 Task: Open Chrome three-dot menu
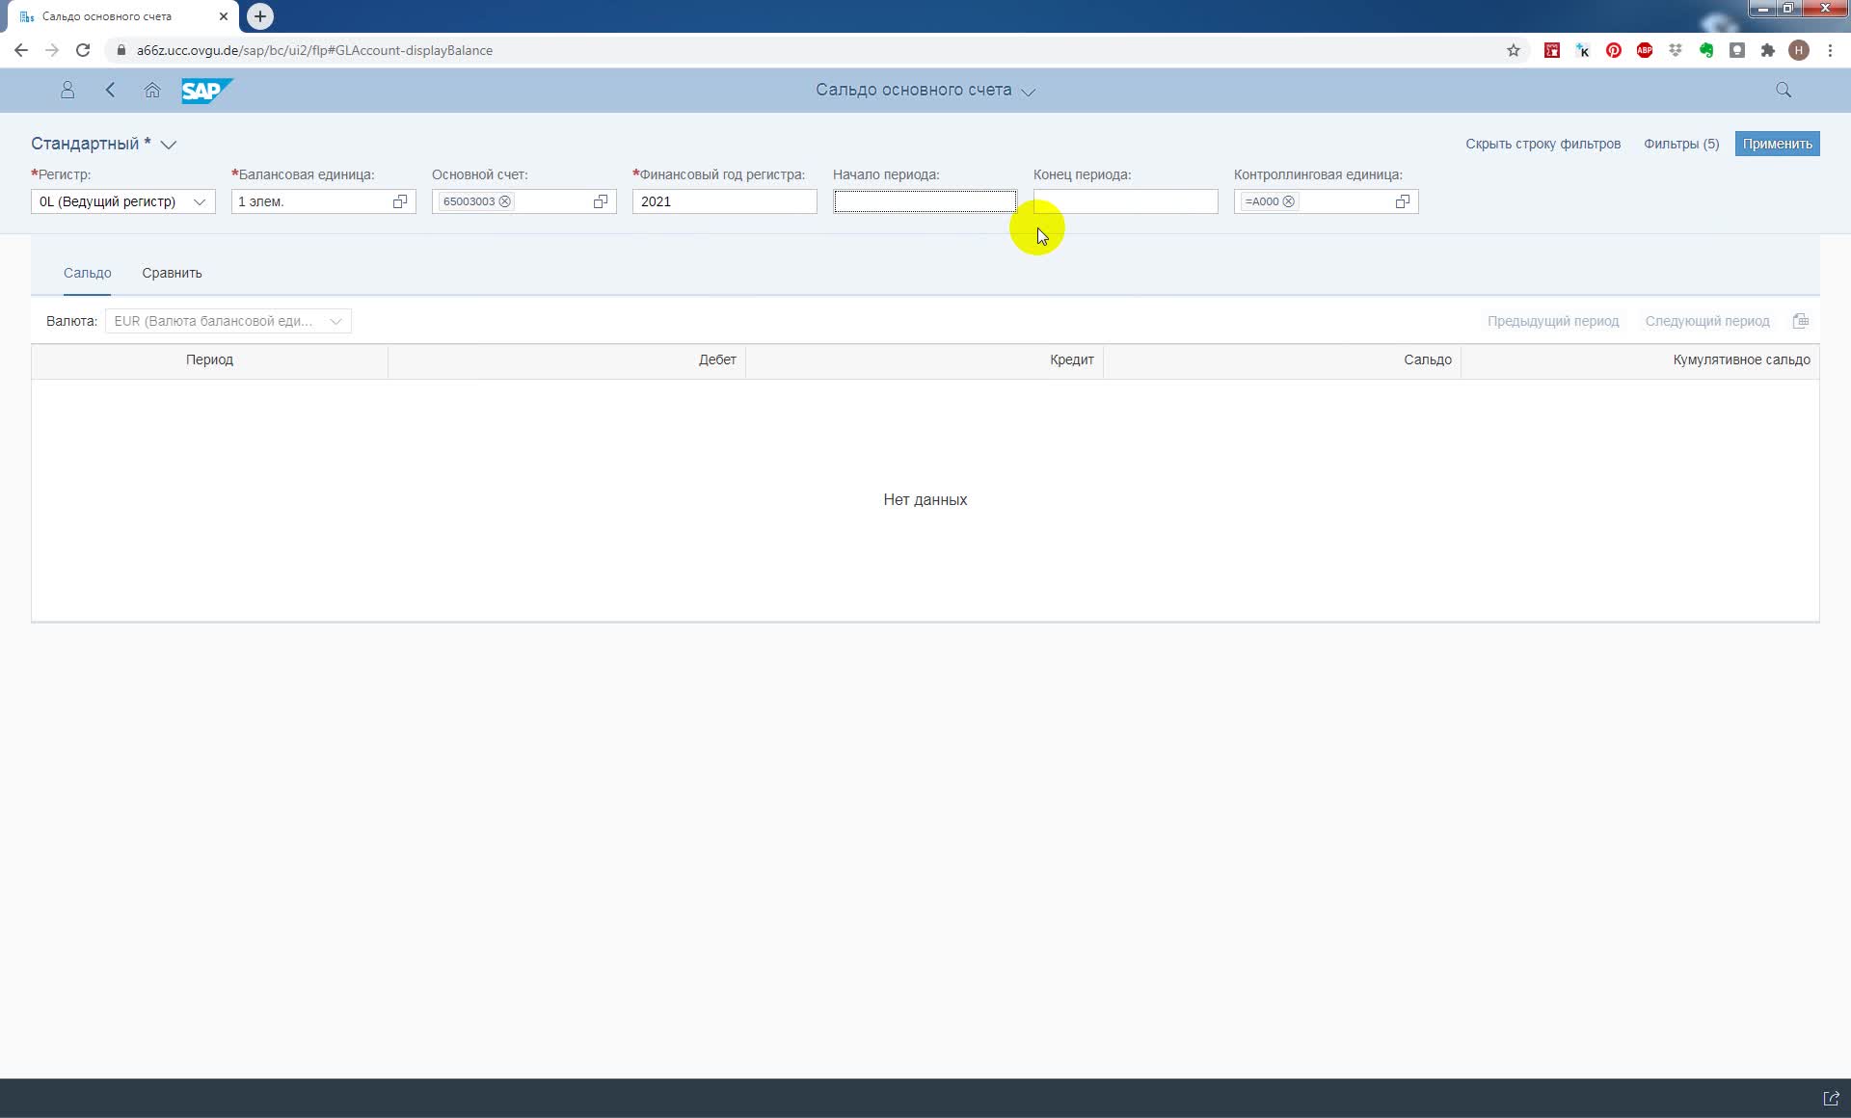[x=1830, y=50]
